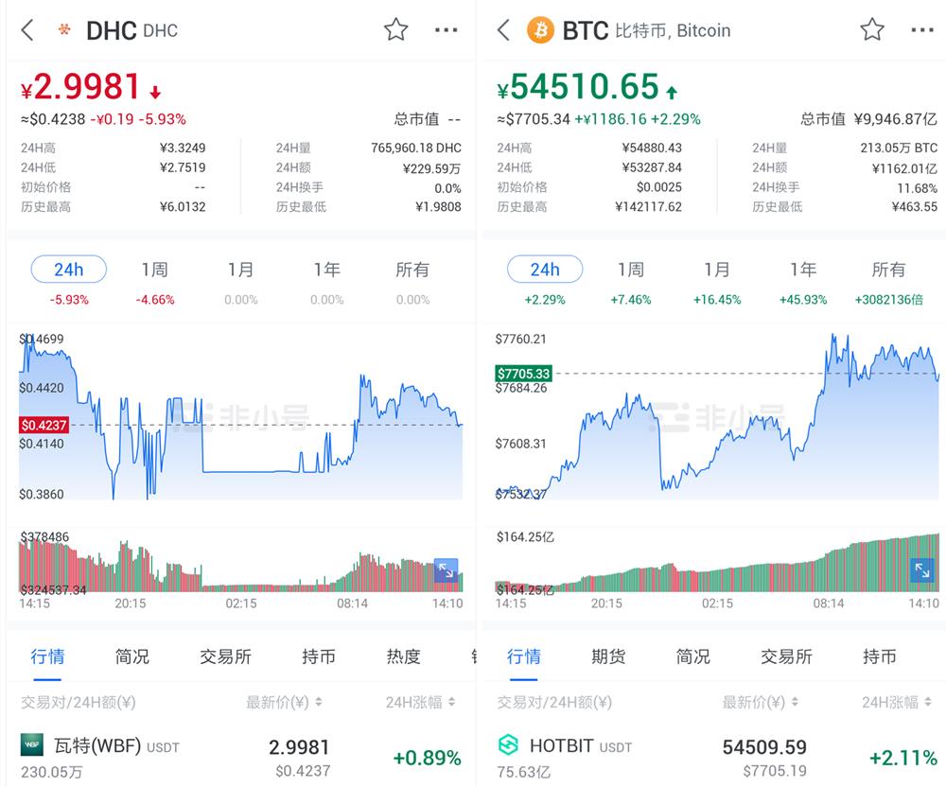Tap the +0.89% change on WBF row

[428, 758]
